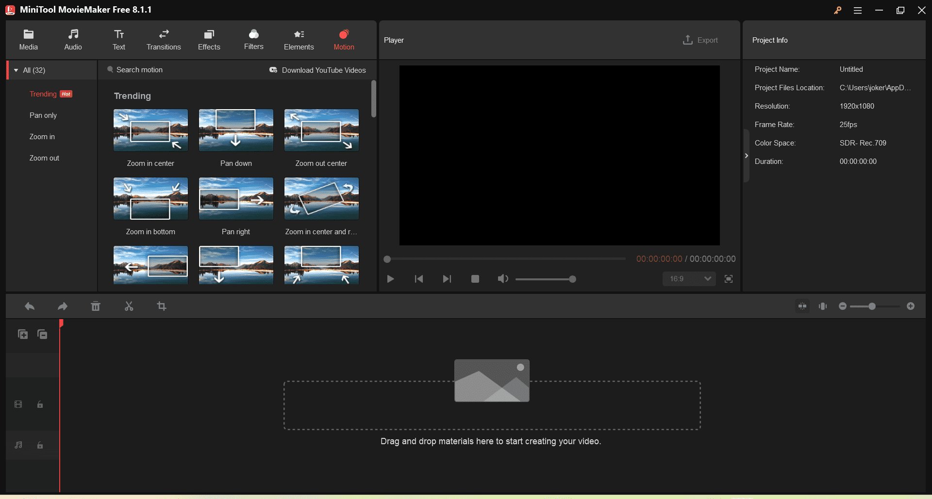Click the delete trash icon
932x499 pixels.
pos(96,306)
